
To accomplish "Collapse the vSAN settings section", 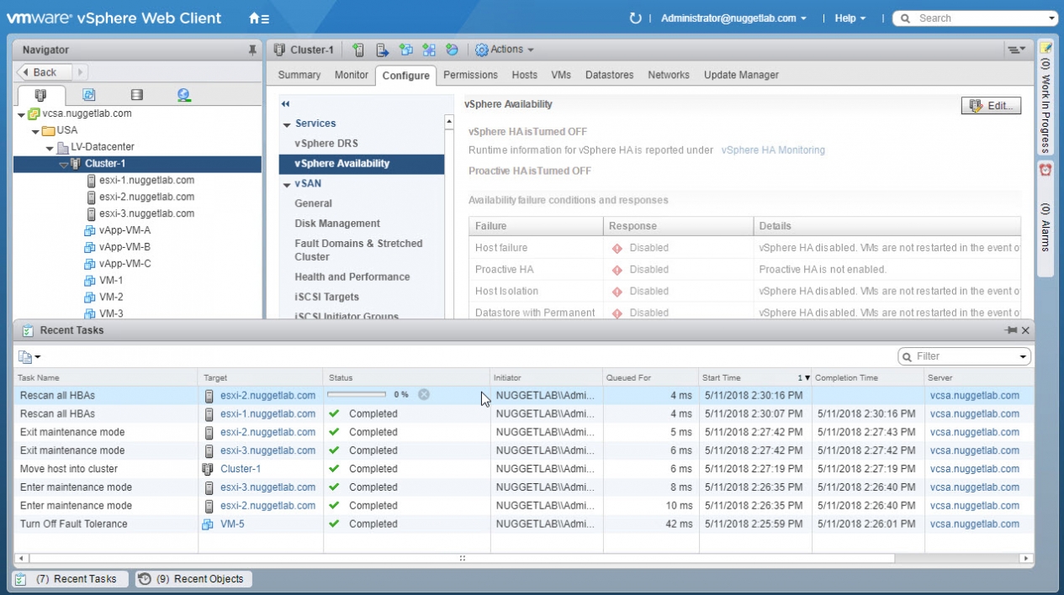I will coord(287,184).
